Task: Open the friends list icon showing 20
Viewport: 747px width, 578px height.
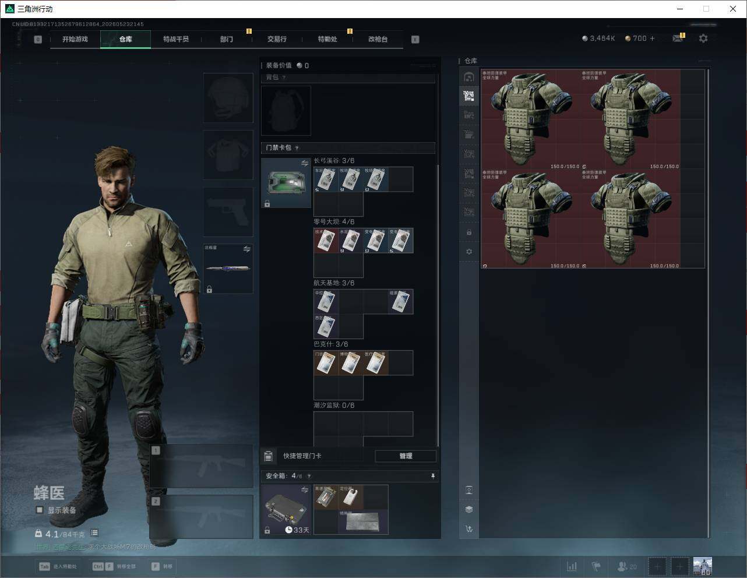Action: [627, 566]
